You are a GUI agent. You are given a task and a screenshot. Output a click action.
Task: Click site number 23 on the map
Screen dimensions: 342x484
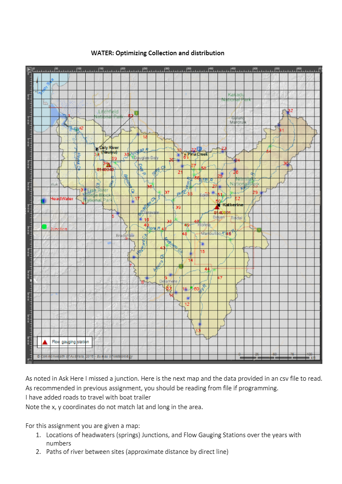pyautogui.click(x=224, y=149)
